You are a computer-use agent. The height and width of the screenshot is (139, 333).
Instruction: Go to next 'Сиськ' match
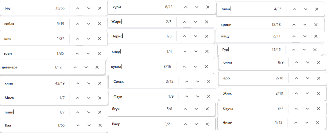point(198,81)
